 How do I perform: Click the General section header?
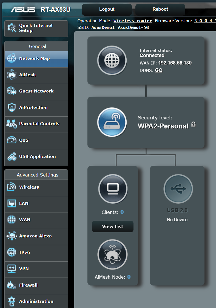tap(36, 46)
